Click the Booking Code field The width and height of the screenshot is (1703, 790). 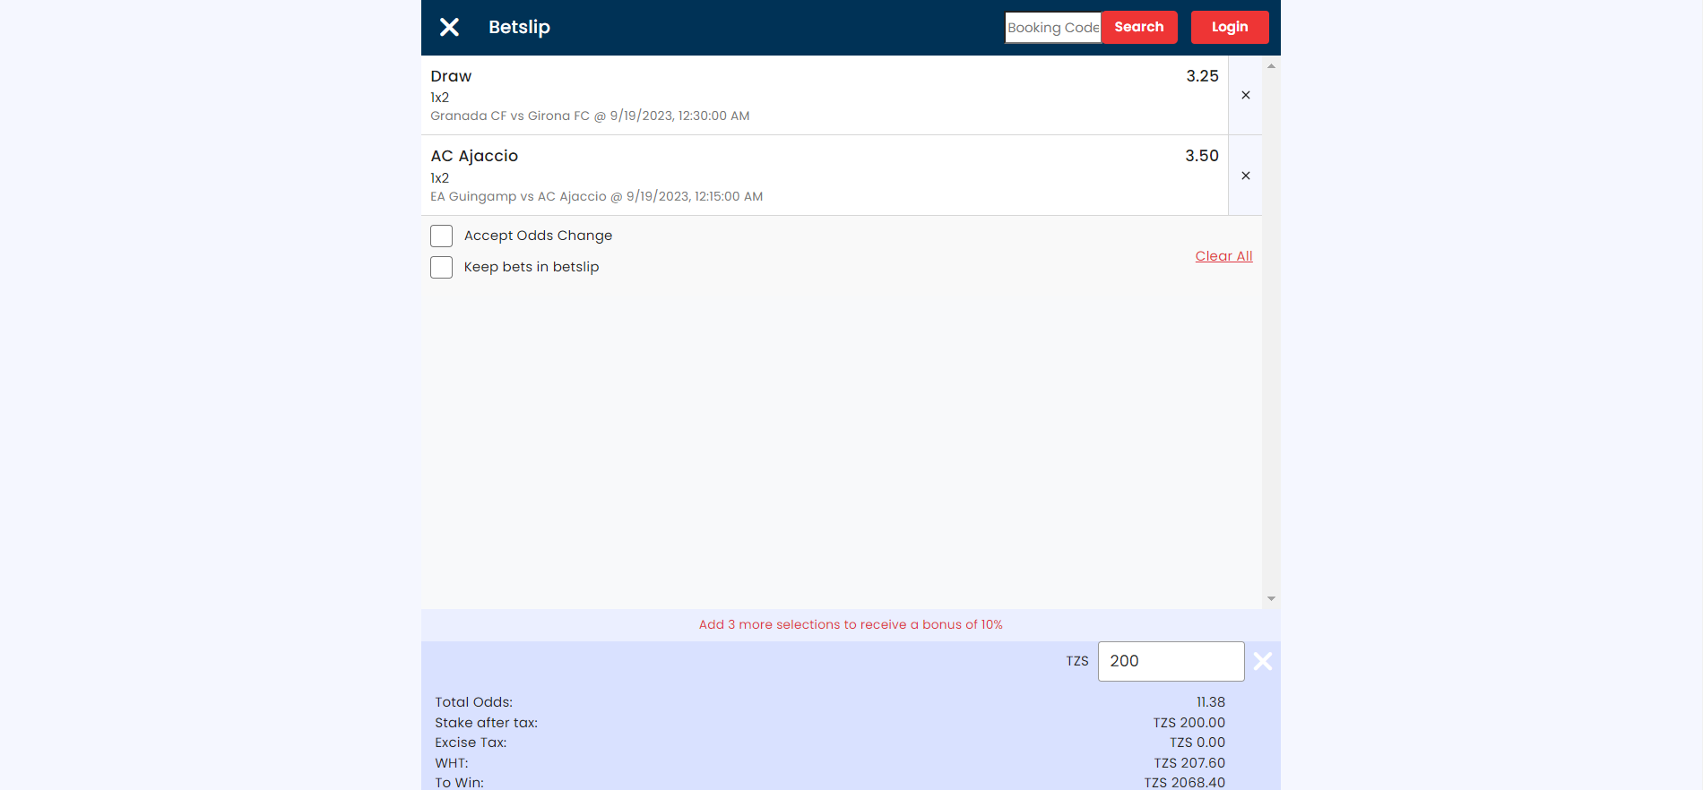(x=1053, y=27)
